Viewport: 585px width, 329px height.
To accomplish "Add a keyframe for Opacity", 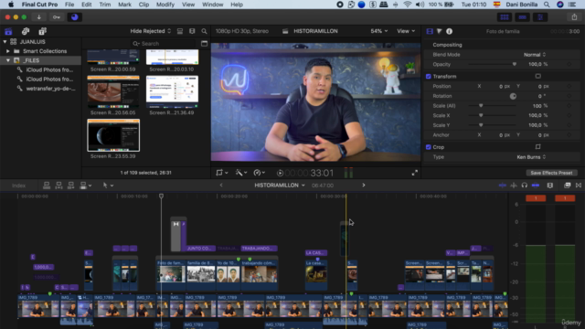I will pyautogui.click(x=569, y=65).
